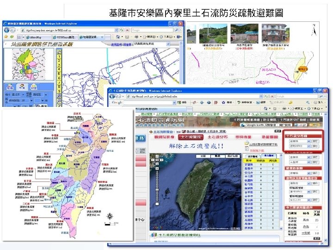Click the number 5 button on the yellow map toolbar
Screen dimensions: 333x250
click(59, 74)
